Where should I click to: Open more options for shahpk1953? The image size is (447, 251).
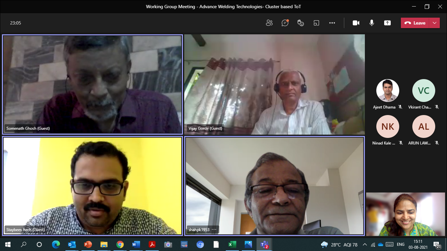(x=214, y=230)
